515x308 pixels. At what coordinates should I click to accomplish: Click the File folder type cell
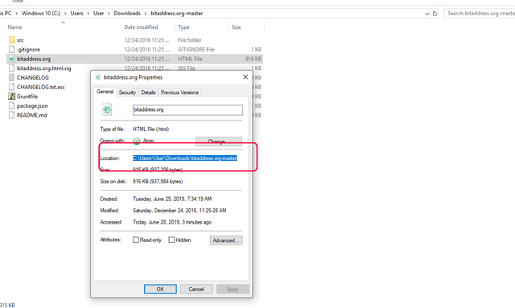(x=190, y=40)
